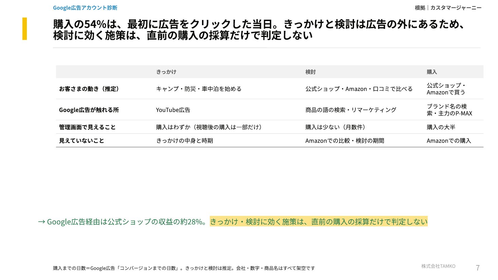Viewport: 498px width, 280px height.
Task: Click row label '管理画面で見えること'
Action: pyautogui.click(x=87, y=127)
